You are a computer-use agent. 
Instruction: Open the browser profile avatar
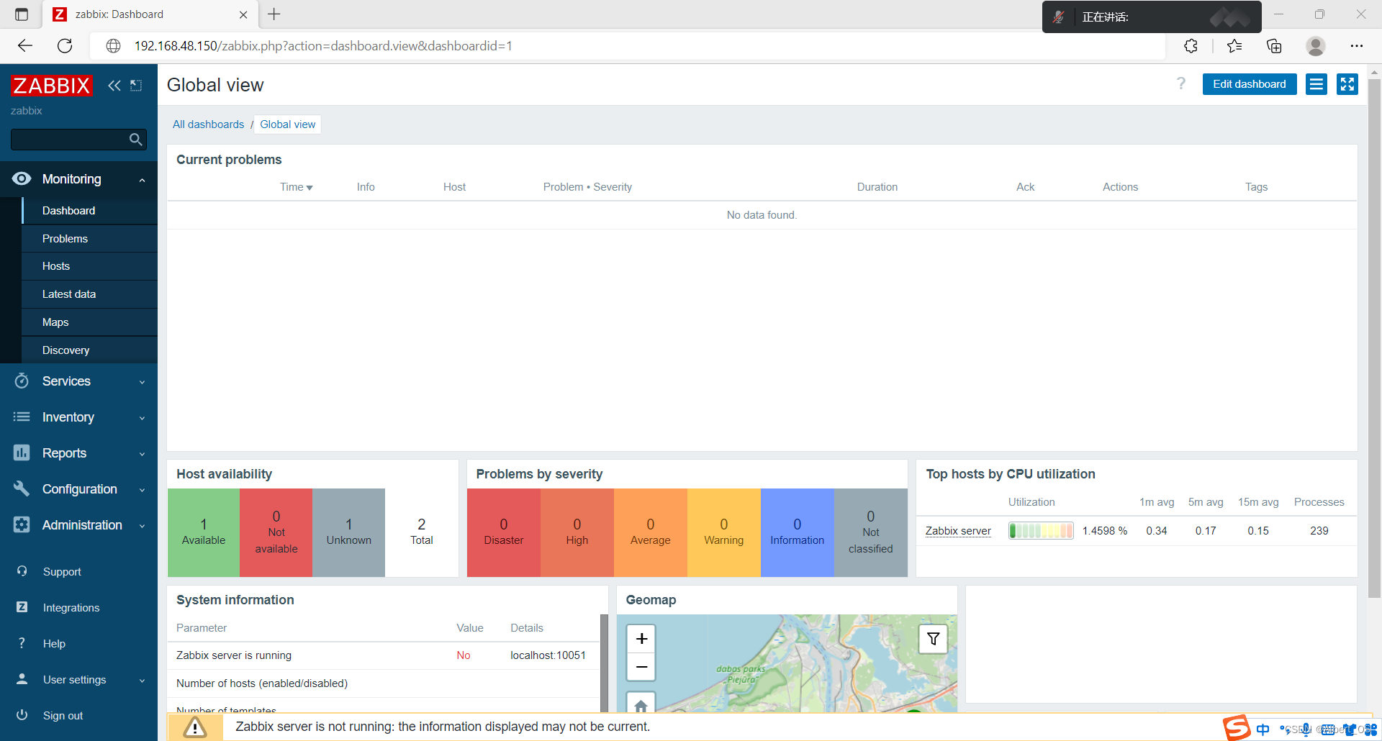1316,46
